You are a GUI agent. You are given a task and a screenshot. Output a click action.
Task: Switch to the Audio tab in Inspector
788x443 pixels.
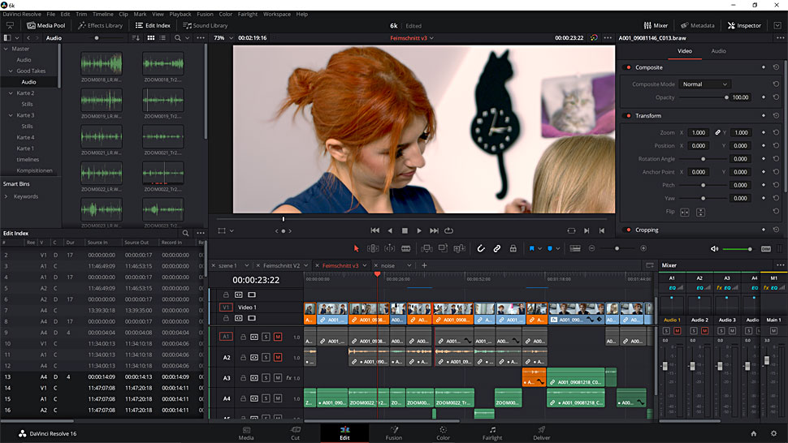point(718,51)
